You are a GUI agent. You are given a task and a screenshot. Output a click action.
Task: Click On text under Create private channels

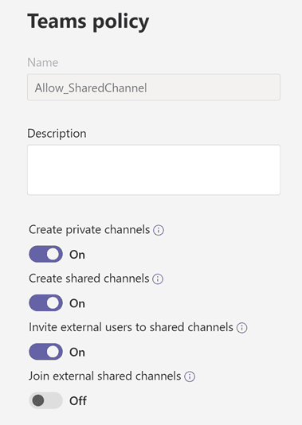77,255
